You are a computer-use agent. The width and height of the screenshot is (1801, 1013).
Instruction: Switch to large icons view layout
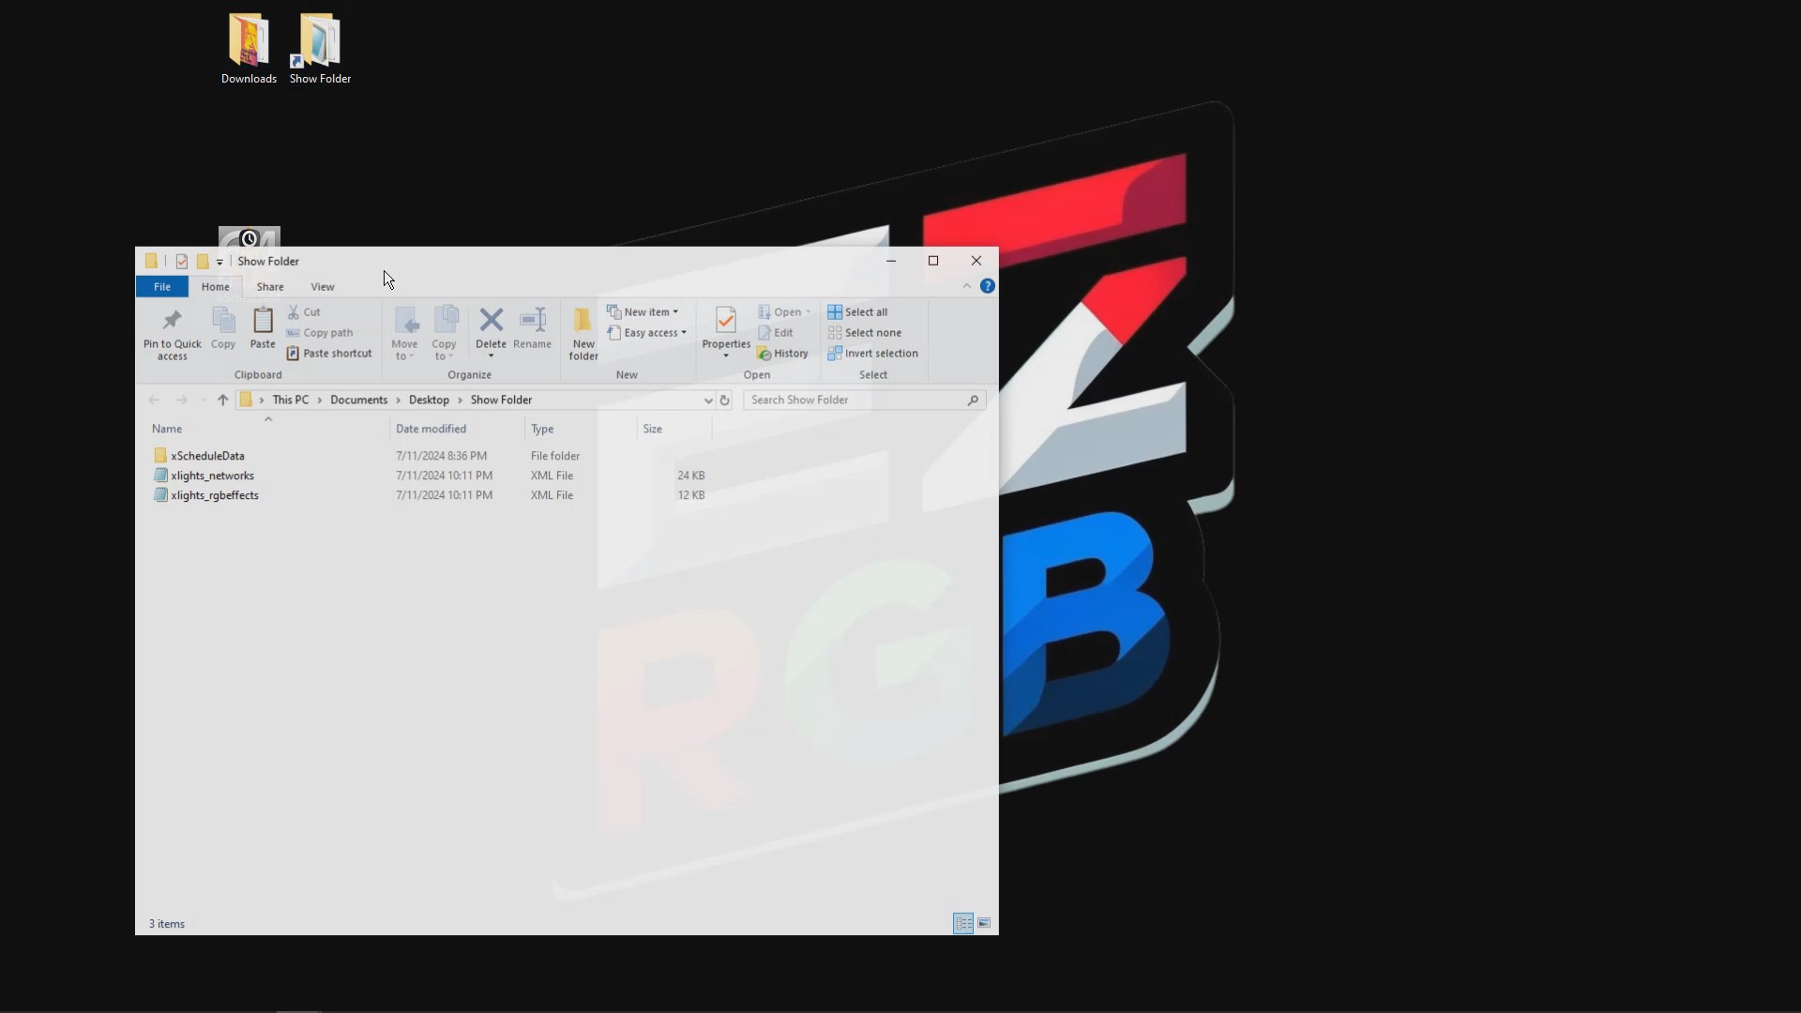[984, 924]
